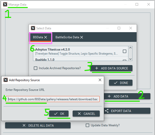
Task: Click the X icon on DELETE ALL DATA
Action: point(24,125)
